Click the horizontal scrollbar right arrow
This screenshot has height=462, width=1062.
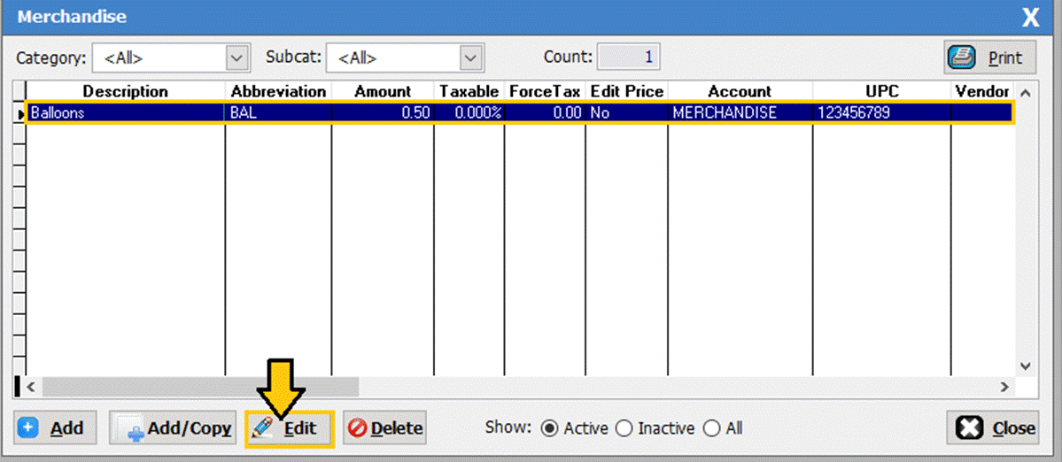[x=1004, y=387]
